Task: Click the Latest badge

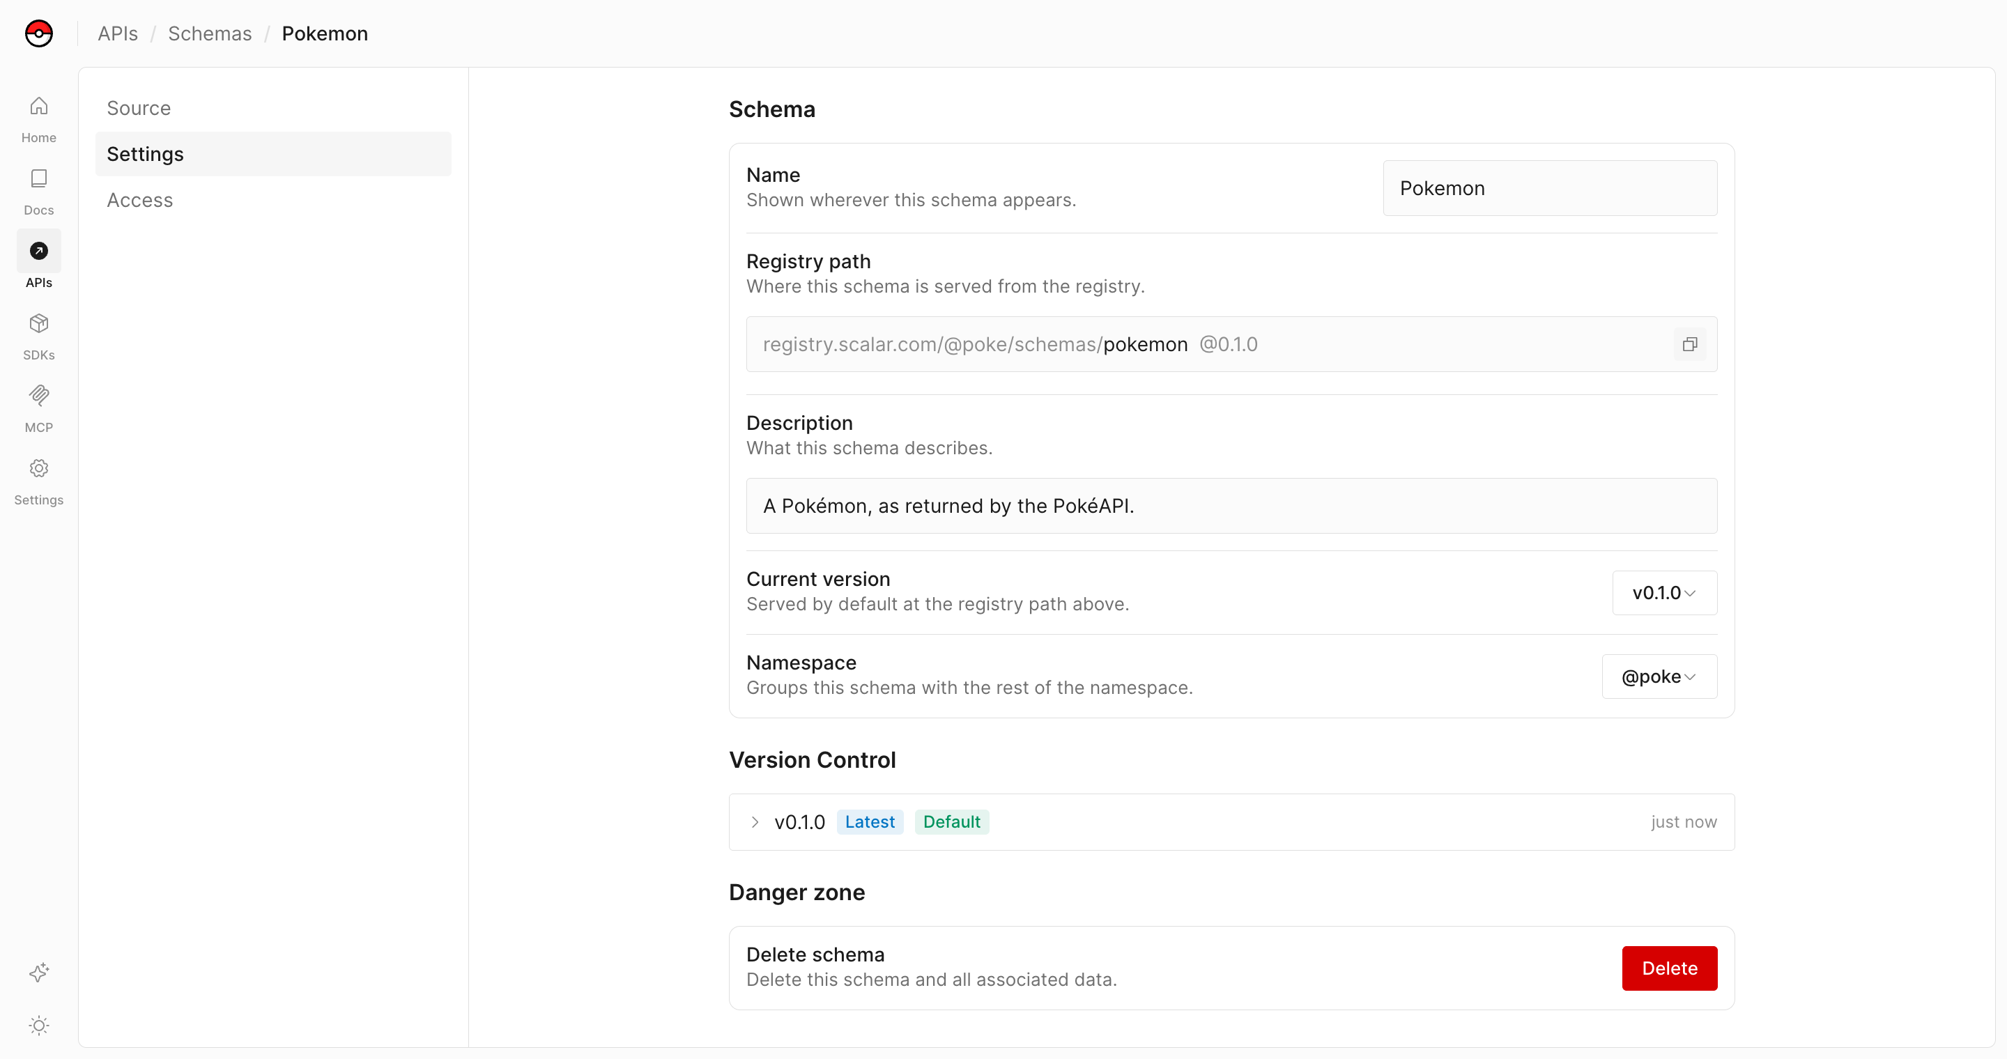Action: 870,821
